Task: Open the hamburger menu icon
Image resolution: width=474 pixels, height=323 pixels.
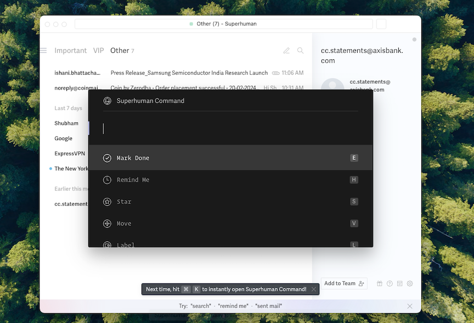Action: [43, 50]
